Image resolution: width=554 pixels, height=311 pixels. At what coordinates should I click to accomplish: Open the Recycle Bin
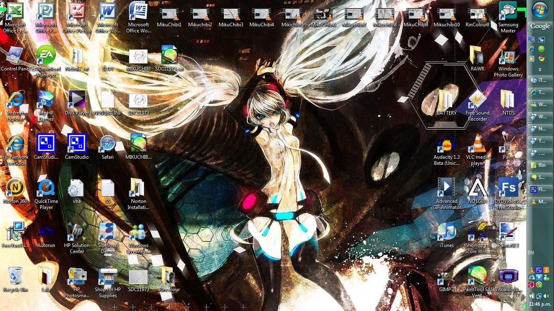[15, 280]
